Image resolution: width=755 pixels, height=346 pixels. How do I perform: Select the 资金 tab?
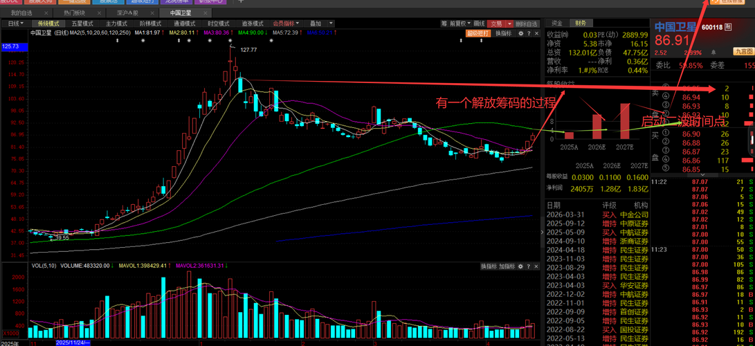pyautogui.click(x=556, y=23)
